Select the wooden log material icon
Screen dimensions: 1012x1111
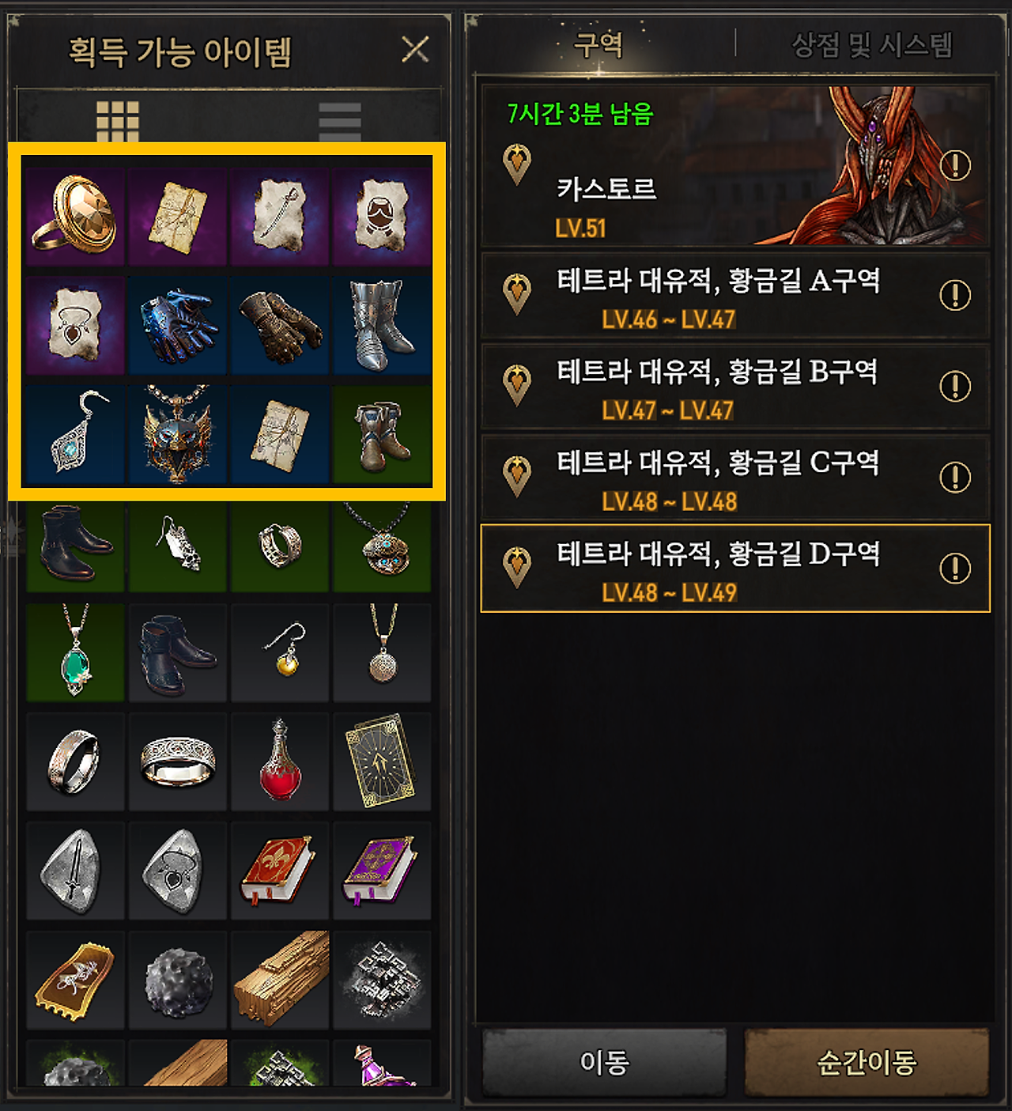pos(280,980)
